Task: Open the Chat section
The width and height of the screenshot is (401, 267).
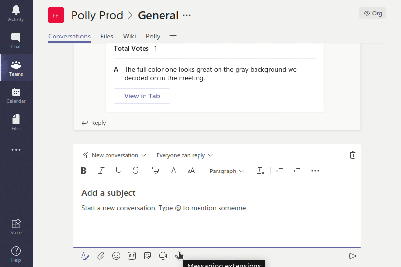Action: (16, 41)
